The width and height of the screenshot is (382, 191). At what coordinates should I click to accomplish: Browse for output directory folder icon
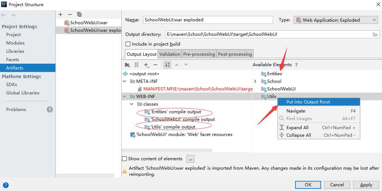pos(375,35)
